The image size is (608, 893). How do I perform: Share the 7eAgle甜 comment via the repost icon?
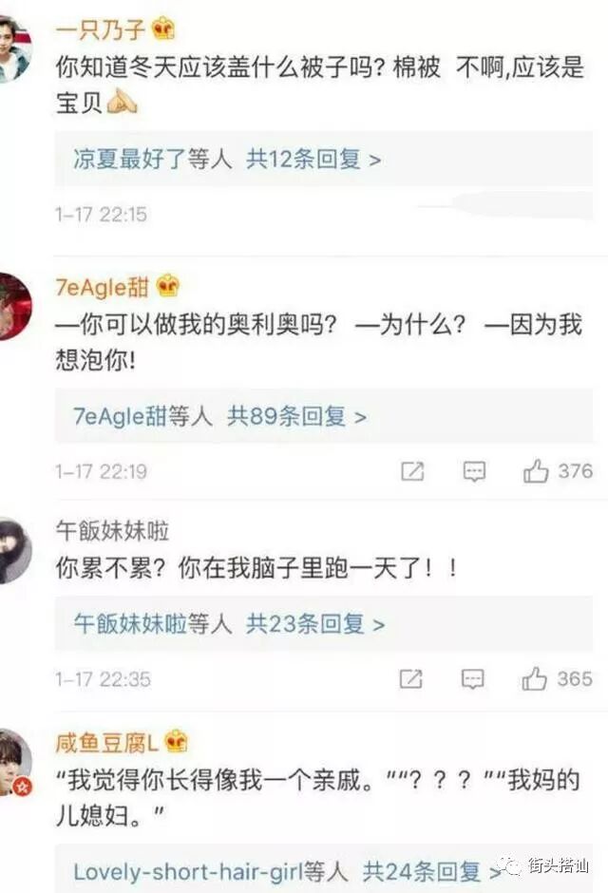(x=412, y=471)
